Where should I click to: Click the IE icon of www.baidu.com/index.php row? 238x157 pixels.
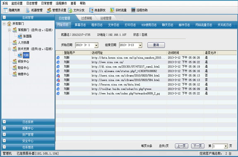coord(58,93)
